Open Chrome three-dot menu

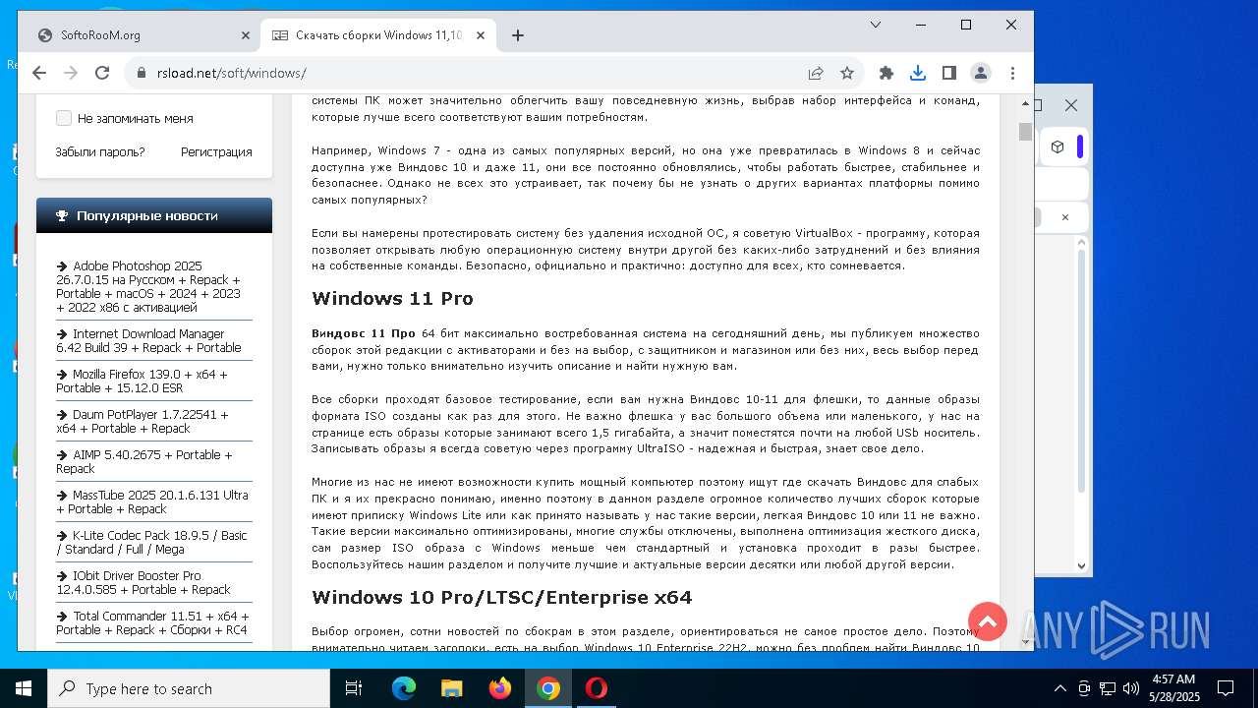click(1012, 73)
